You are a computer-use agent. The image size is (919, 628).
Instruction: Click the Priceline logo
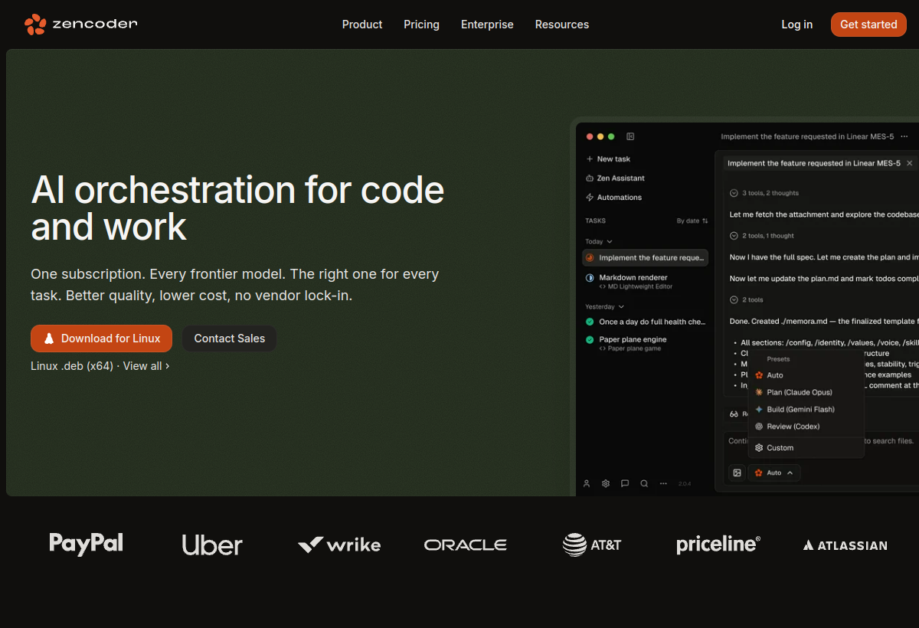pyautogui.click(x=718, y=545)
